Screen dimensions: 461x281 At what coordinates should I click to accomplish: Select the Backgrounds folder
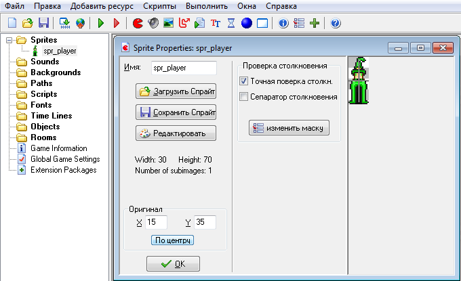56,72
